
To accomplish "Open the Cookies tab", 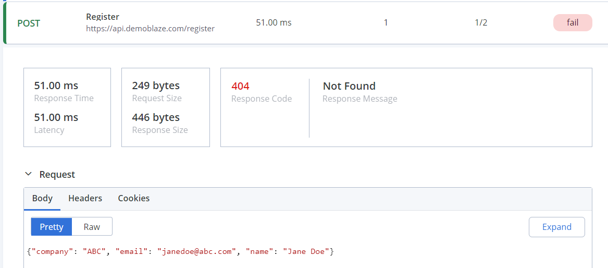I will (x=134, y=198).
